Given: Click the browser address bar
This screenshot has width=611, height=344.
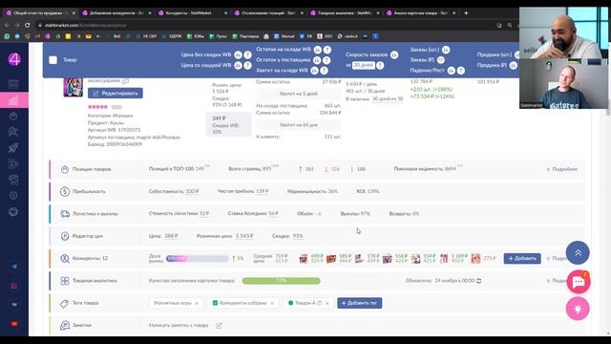Looking at the screenshot, I should [x=265, y=26].
